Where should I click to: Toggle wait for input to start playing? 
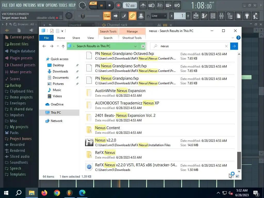pos(151,5)
